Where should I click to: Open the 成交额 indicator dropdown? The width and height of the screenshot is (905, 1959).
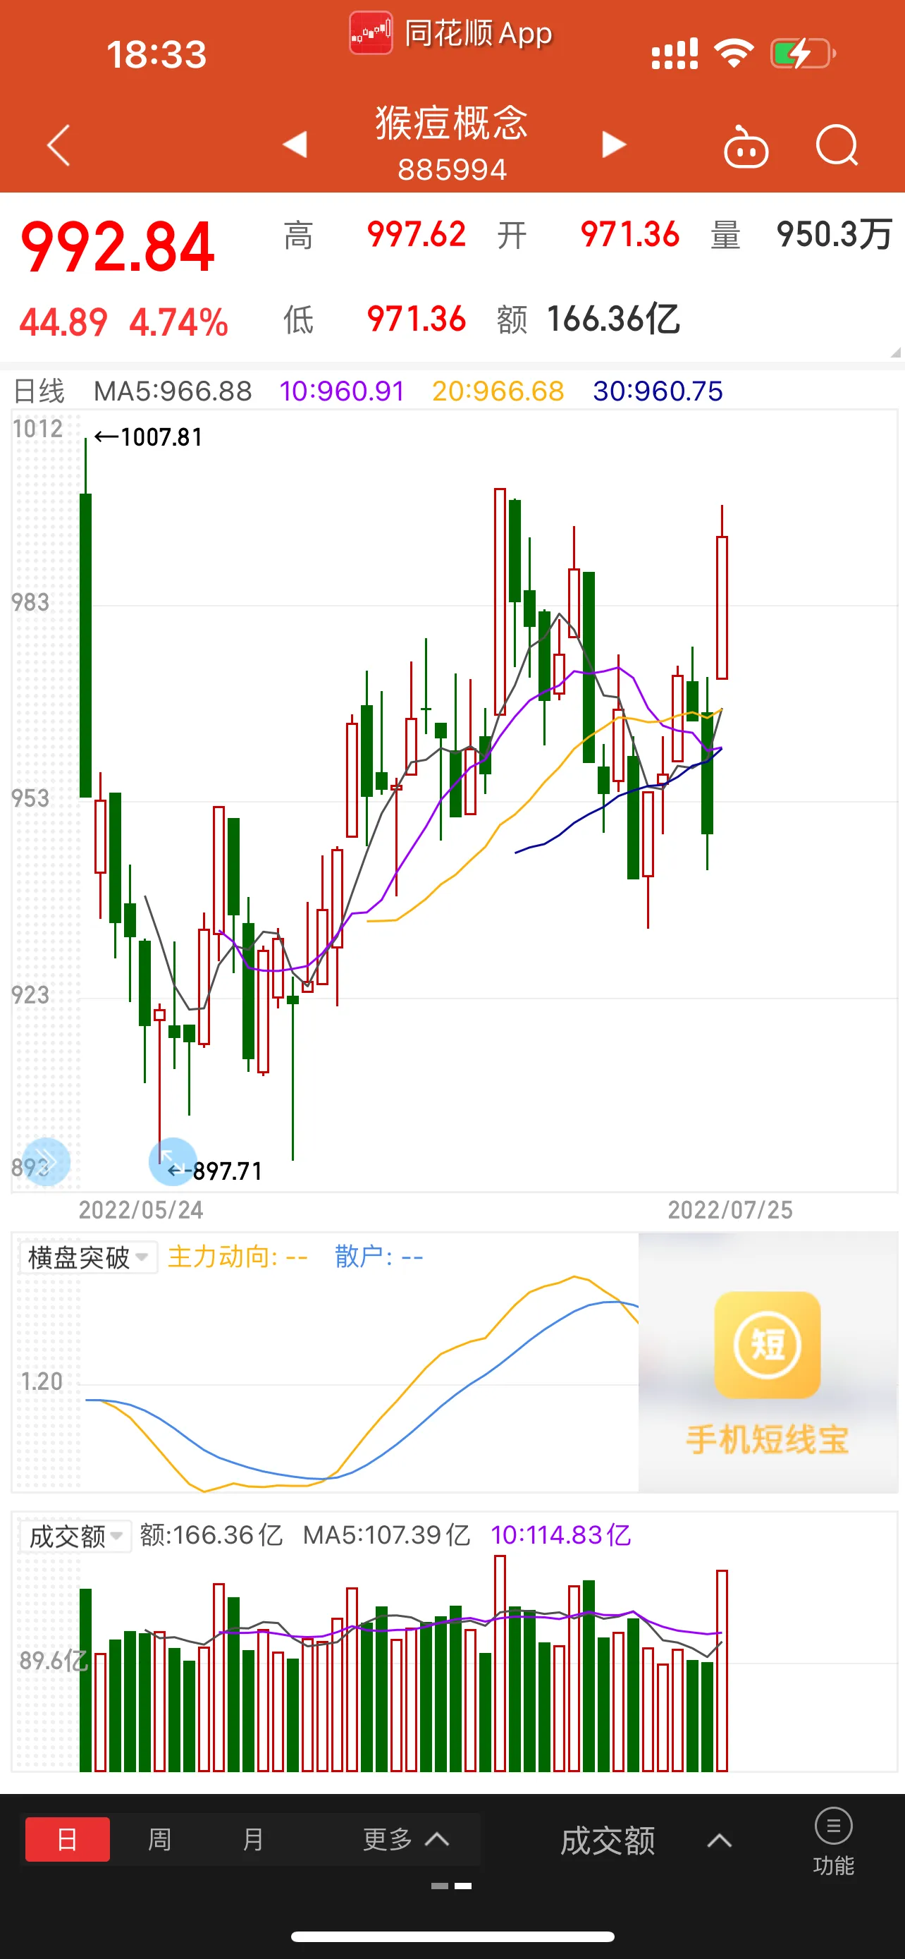click(75, 1536)
